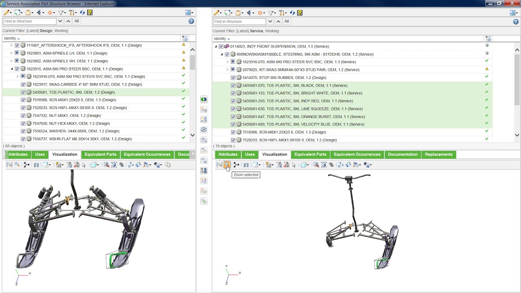521x293 pixels.
Task: Toggle checkbox for TOE-PLASTIC SKI BLACK row
Action: (233, 85)
